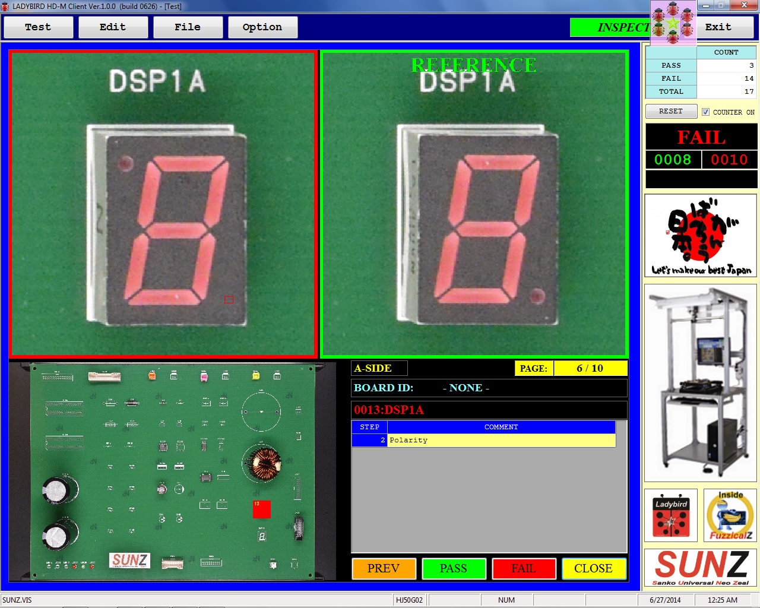The width and height of the screenshot is (760, 608).
Task: Click the LADYBIRD app icon in title bar
Action: pos(5,6)
